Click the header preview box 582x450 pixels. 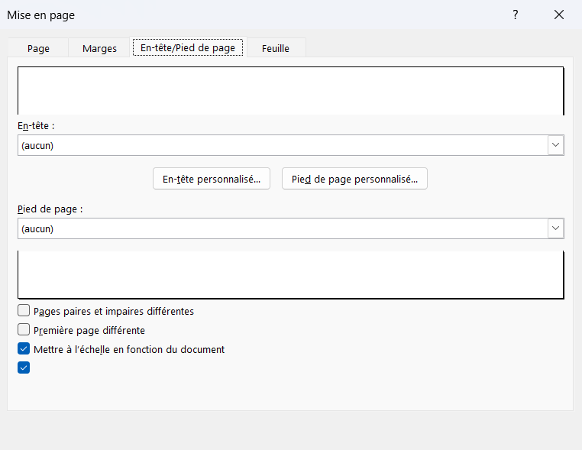coord(291,91)
